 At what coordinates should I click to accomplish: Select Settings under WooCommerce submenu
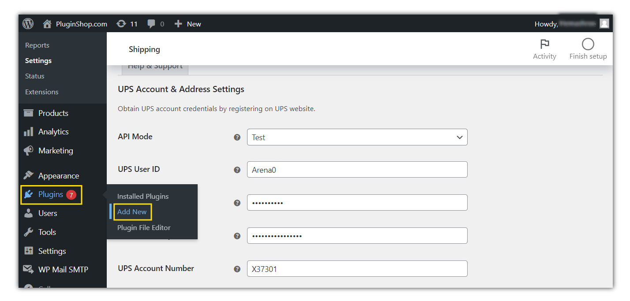38,60
